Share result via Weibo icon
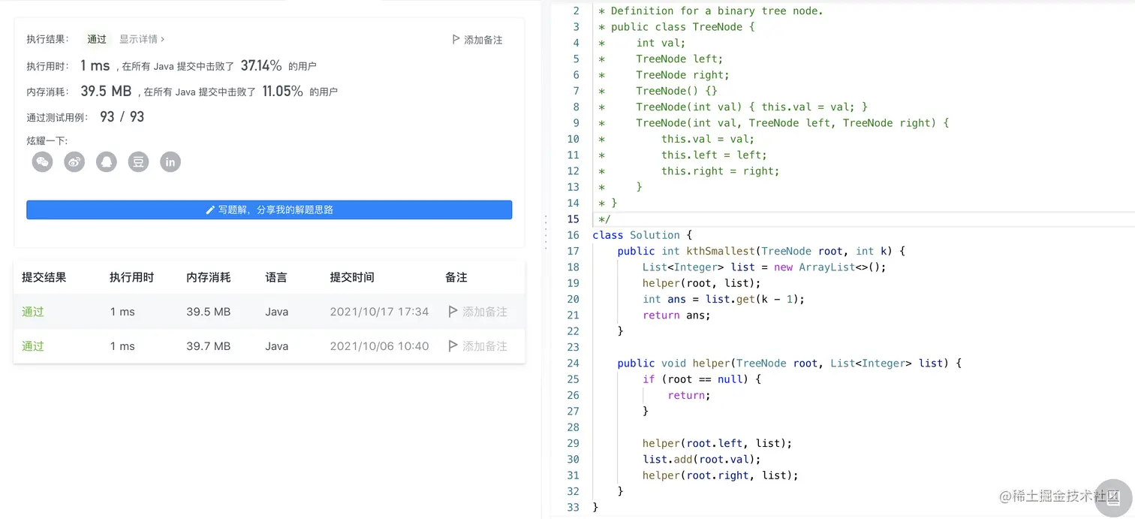This screenshot has width=1135, height=519. click(x=74, y=161)
